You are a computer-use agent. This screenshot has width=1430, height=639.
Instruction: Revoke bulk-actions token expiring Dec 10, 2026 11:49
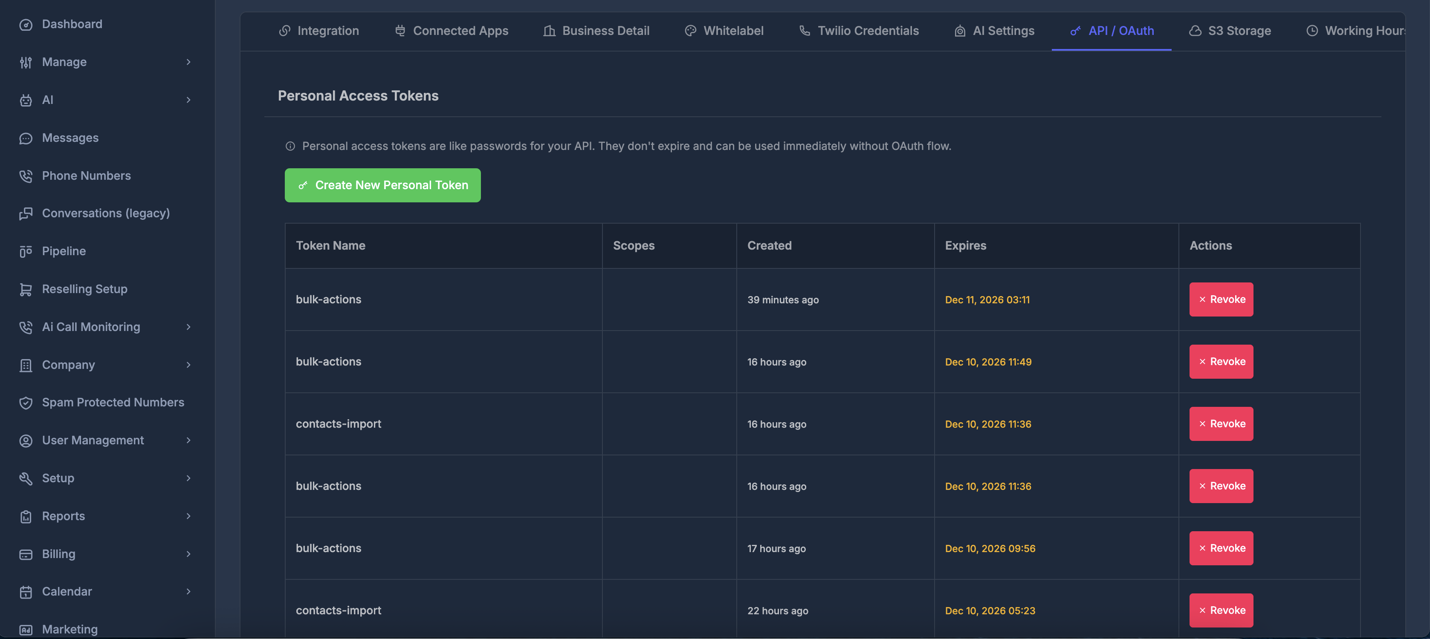coord(1221,362)
